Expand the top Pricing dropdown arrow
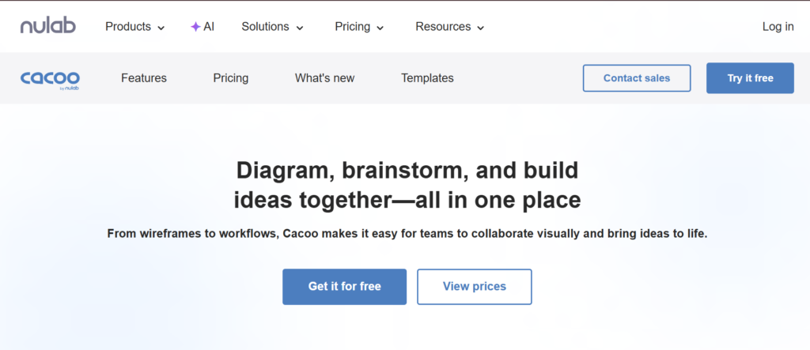The width and height of the screenshot is (810, 350). coord(380,28)
